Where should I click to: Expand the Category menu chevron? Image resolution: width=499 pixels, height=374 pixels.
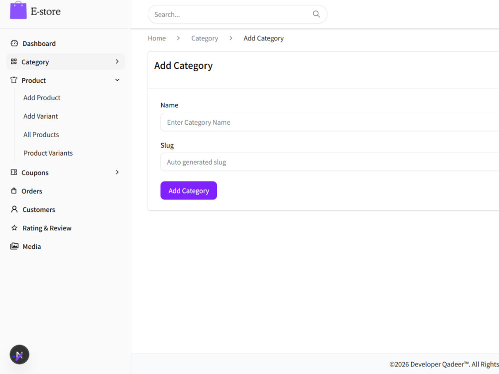pos(117,61)
